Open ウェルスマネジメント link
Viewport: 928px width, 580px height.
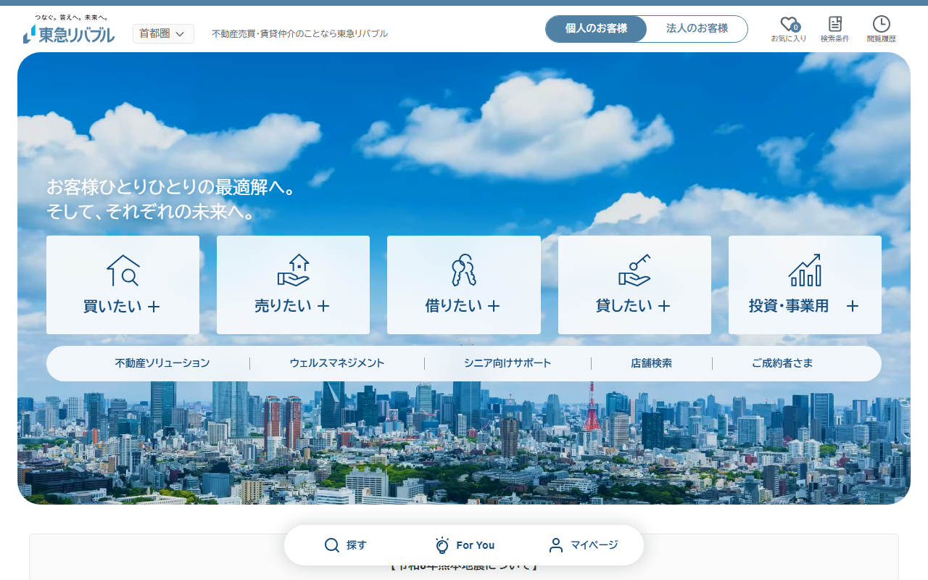pyautogui.click(x=337, y=363)
